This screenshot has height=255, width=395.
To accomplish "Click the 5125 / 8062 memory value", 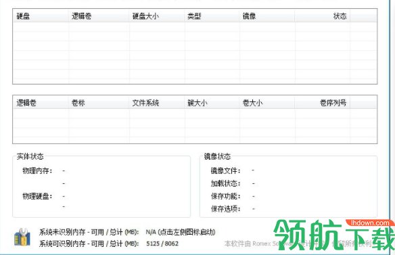I will 162,244.
